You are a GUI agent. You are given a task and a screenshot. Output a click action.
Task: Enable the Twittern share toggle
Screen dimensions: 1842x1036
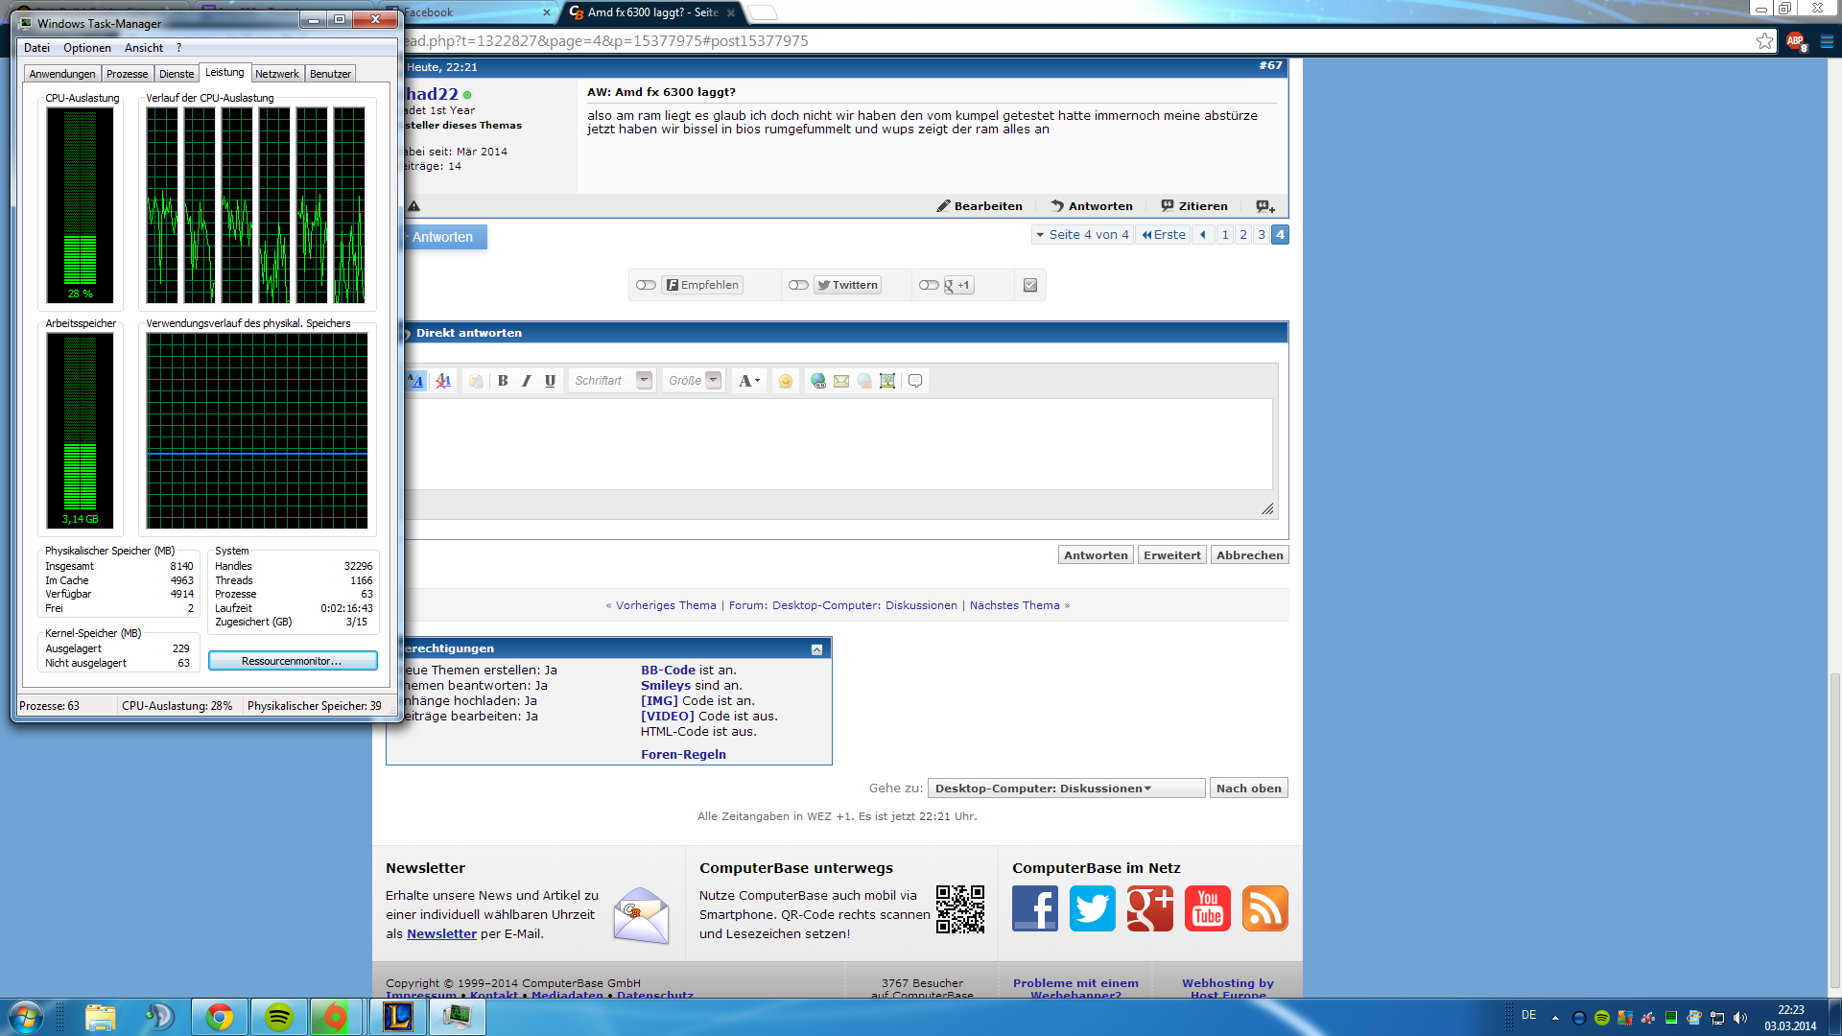point(798,285)
